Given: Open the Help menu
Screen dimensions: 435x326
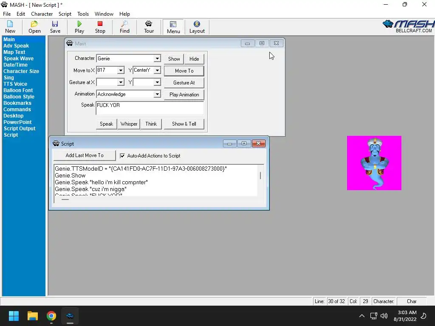Looking at the screenshot, I should click(x=124, y=14).
